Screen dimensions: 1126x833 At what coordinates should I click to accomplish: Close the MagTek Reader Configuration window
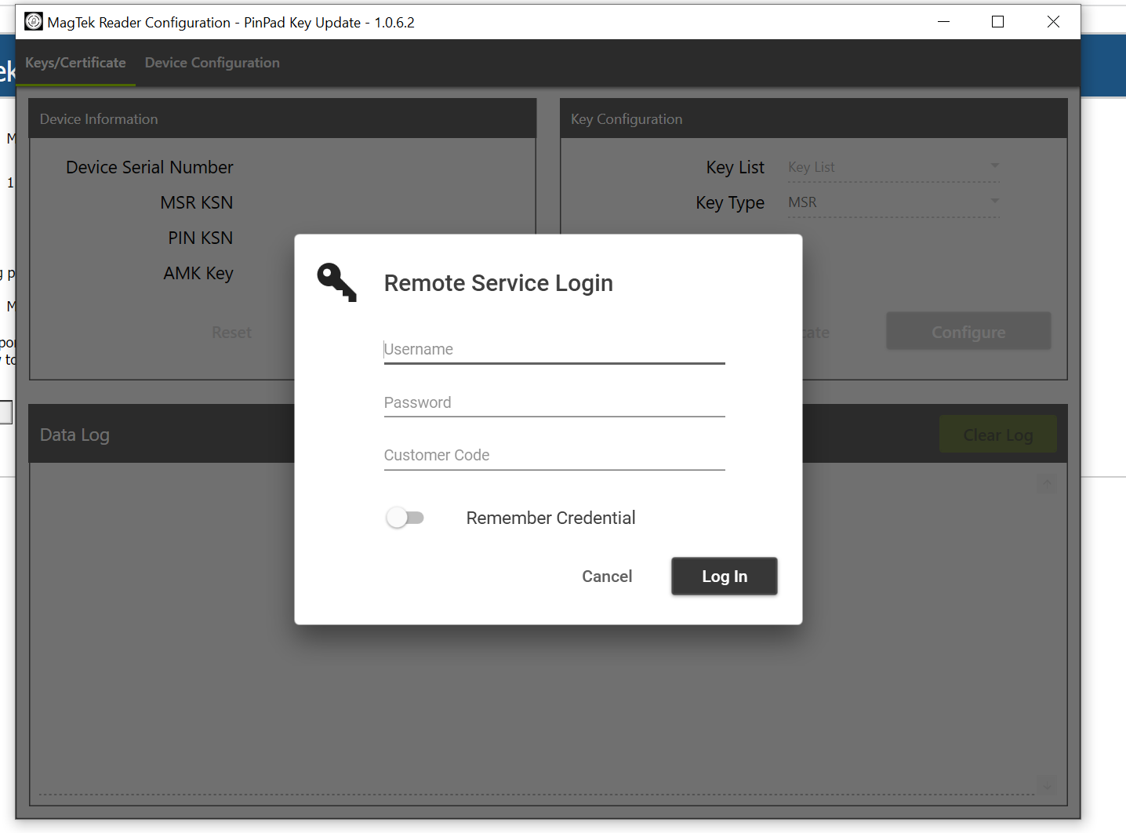[x=1053, y=22]
